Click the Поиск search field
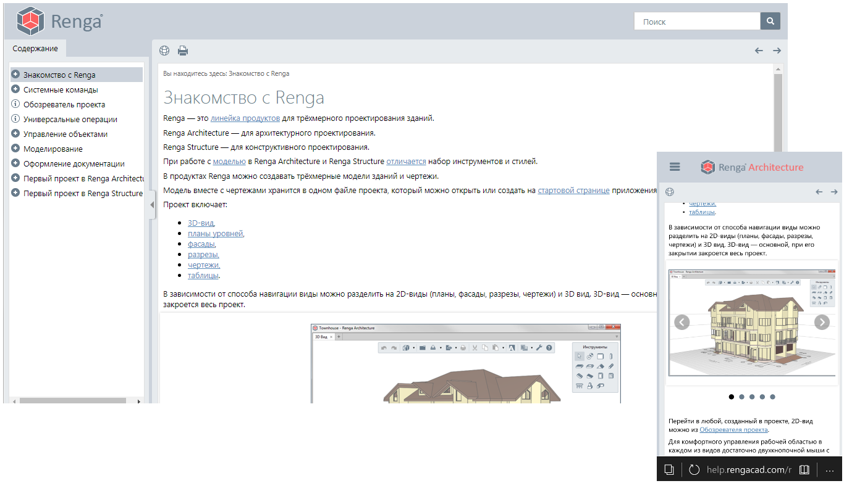Screen dimensions: 865x486 pyautogui.click(x=697, y=21)
